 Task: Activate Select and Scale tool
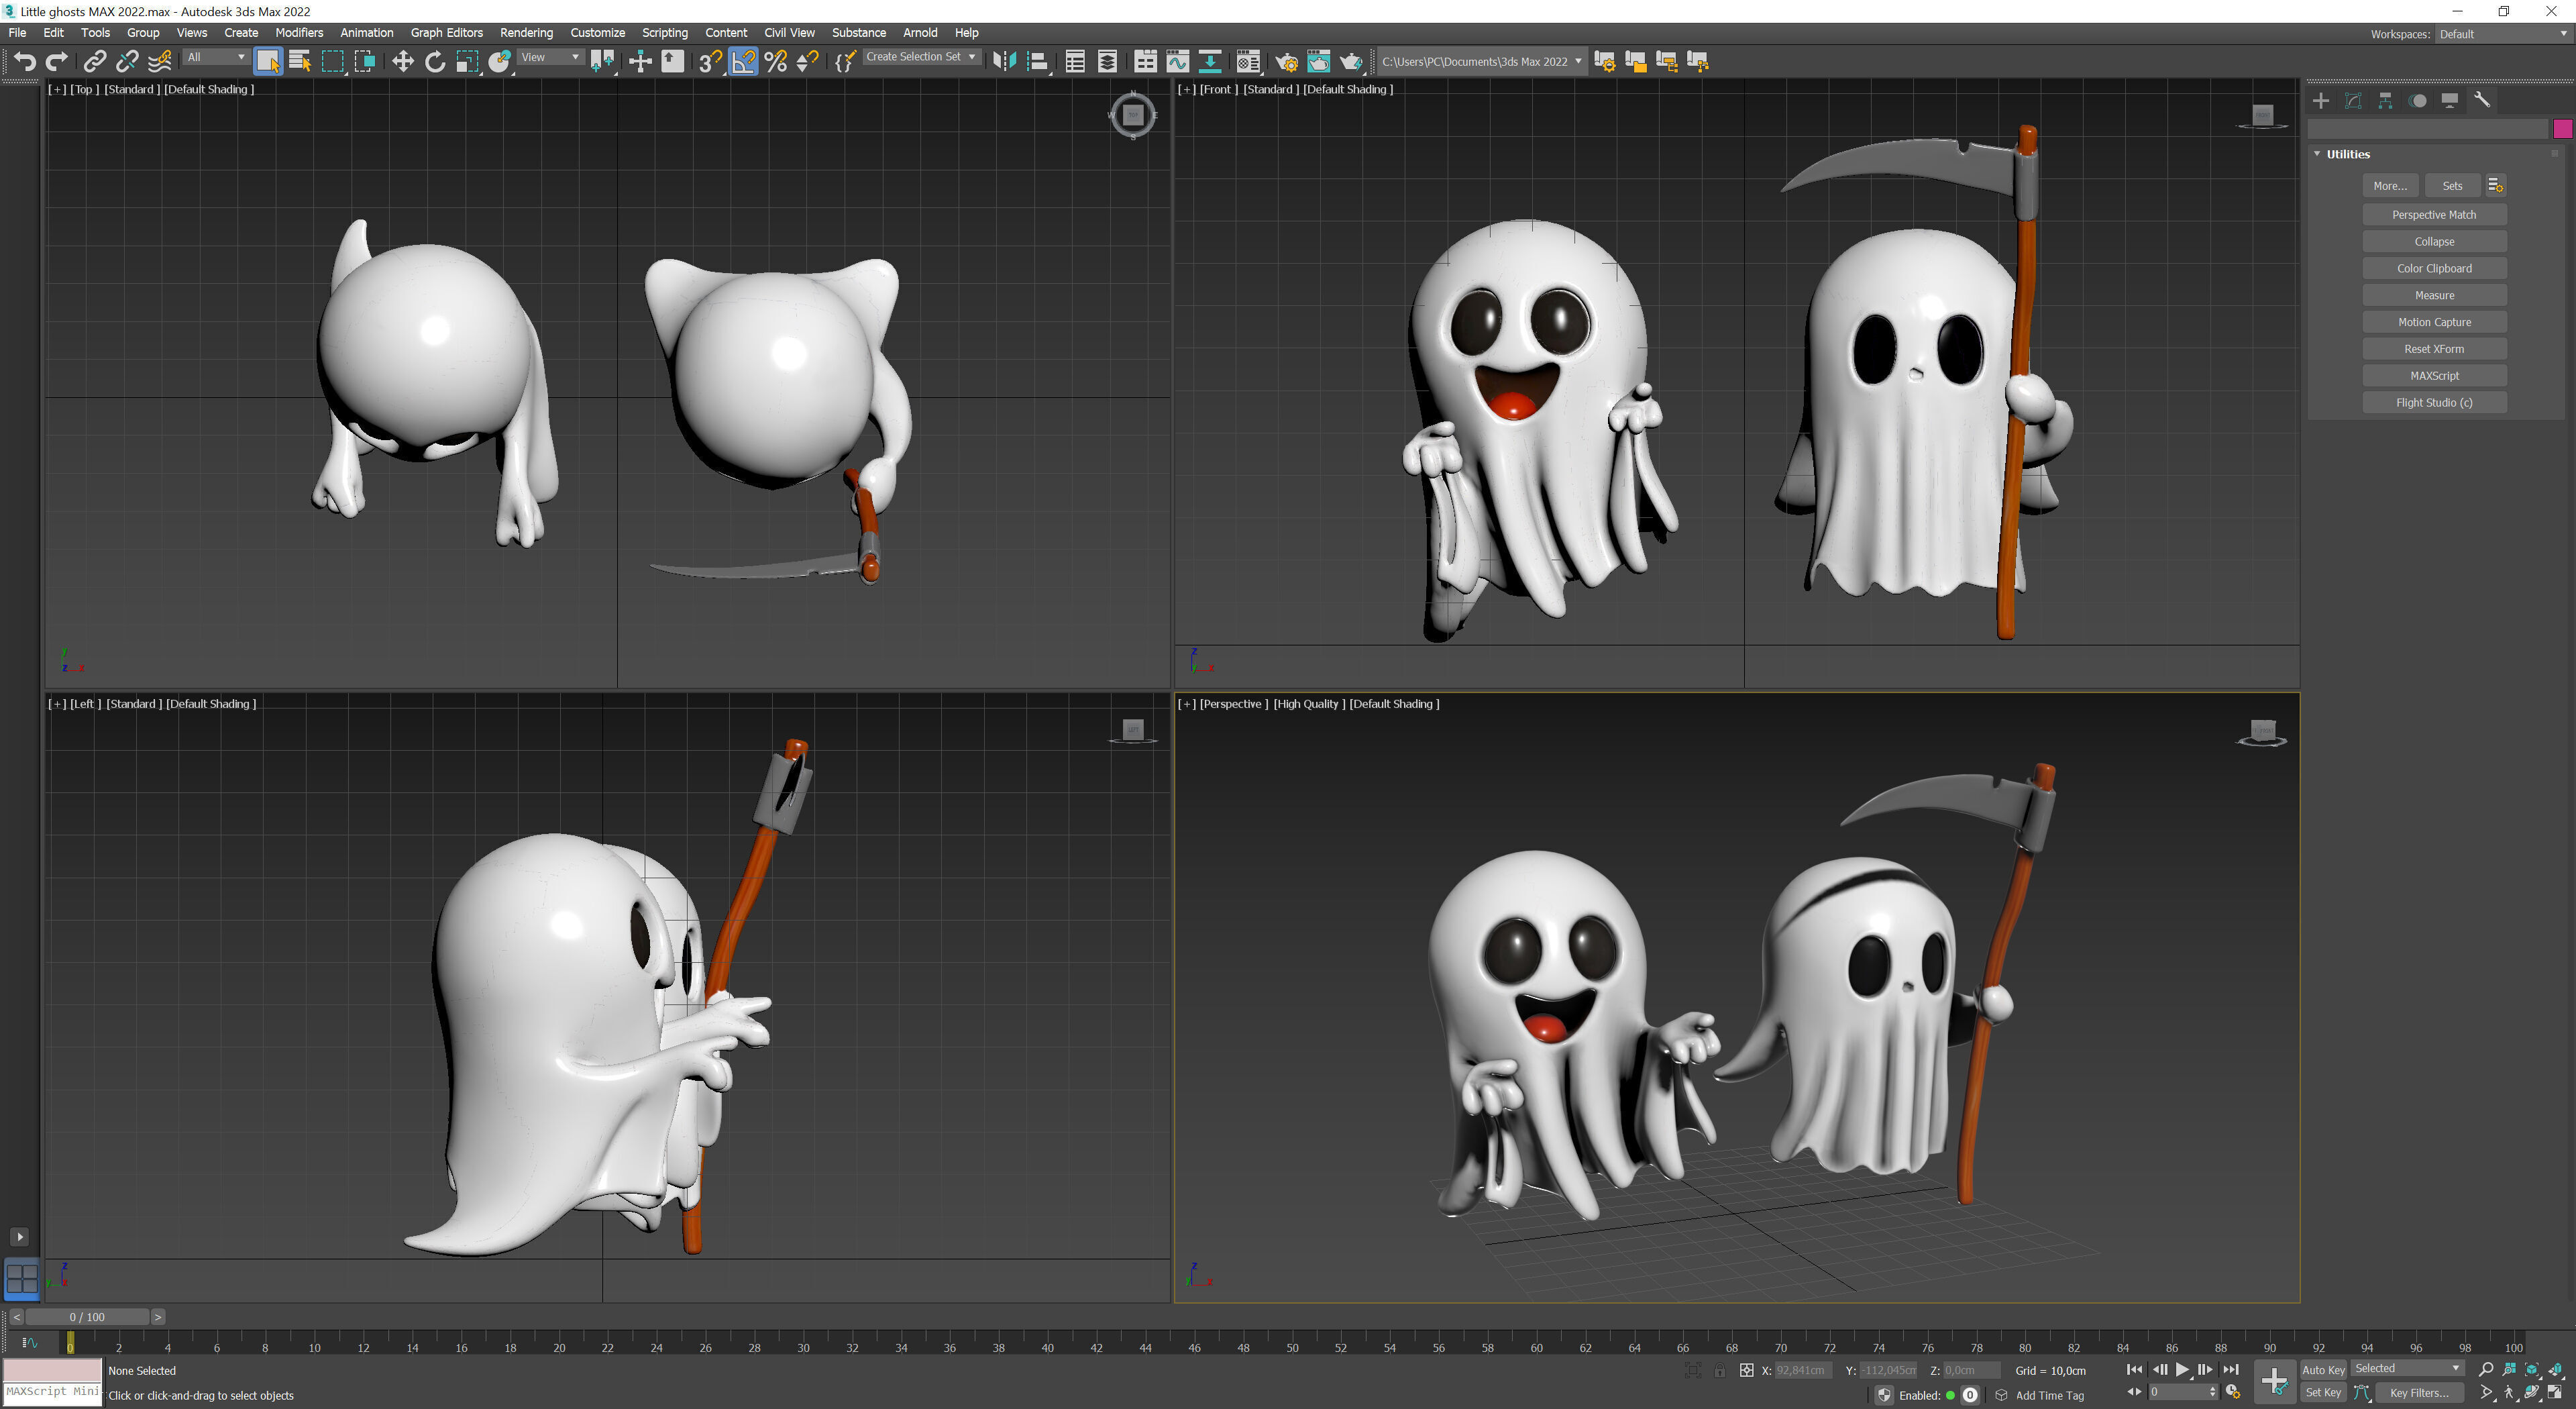[x=467, y=62]
